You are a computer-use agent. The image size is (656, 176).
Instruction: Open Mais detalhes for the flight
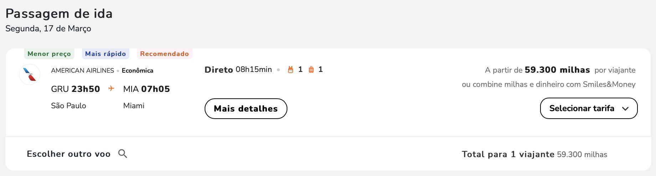coord(246,109)
